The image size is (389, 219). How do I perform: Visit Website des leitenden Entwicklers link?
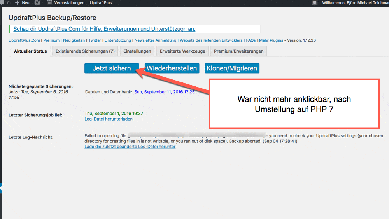coord(211,40)
